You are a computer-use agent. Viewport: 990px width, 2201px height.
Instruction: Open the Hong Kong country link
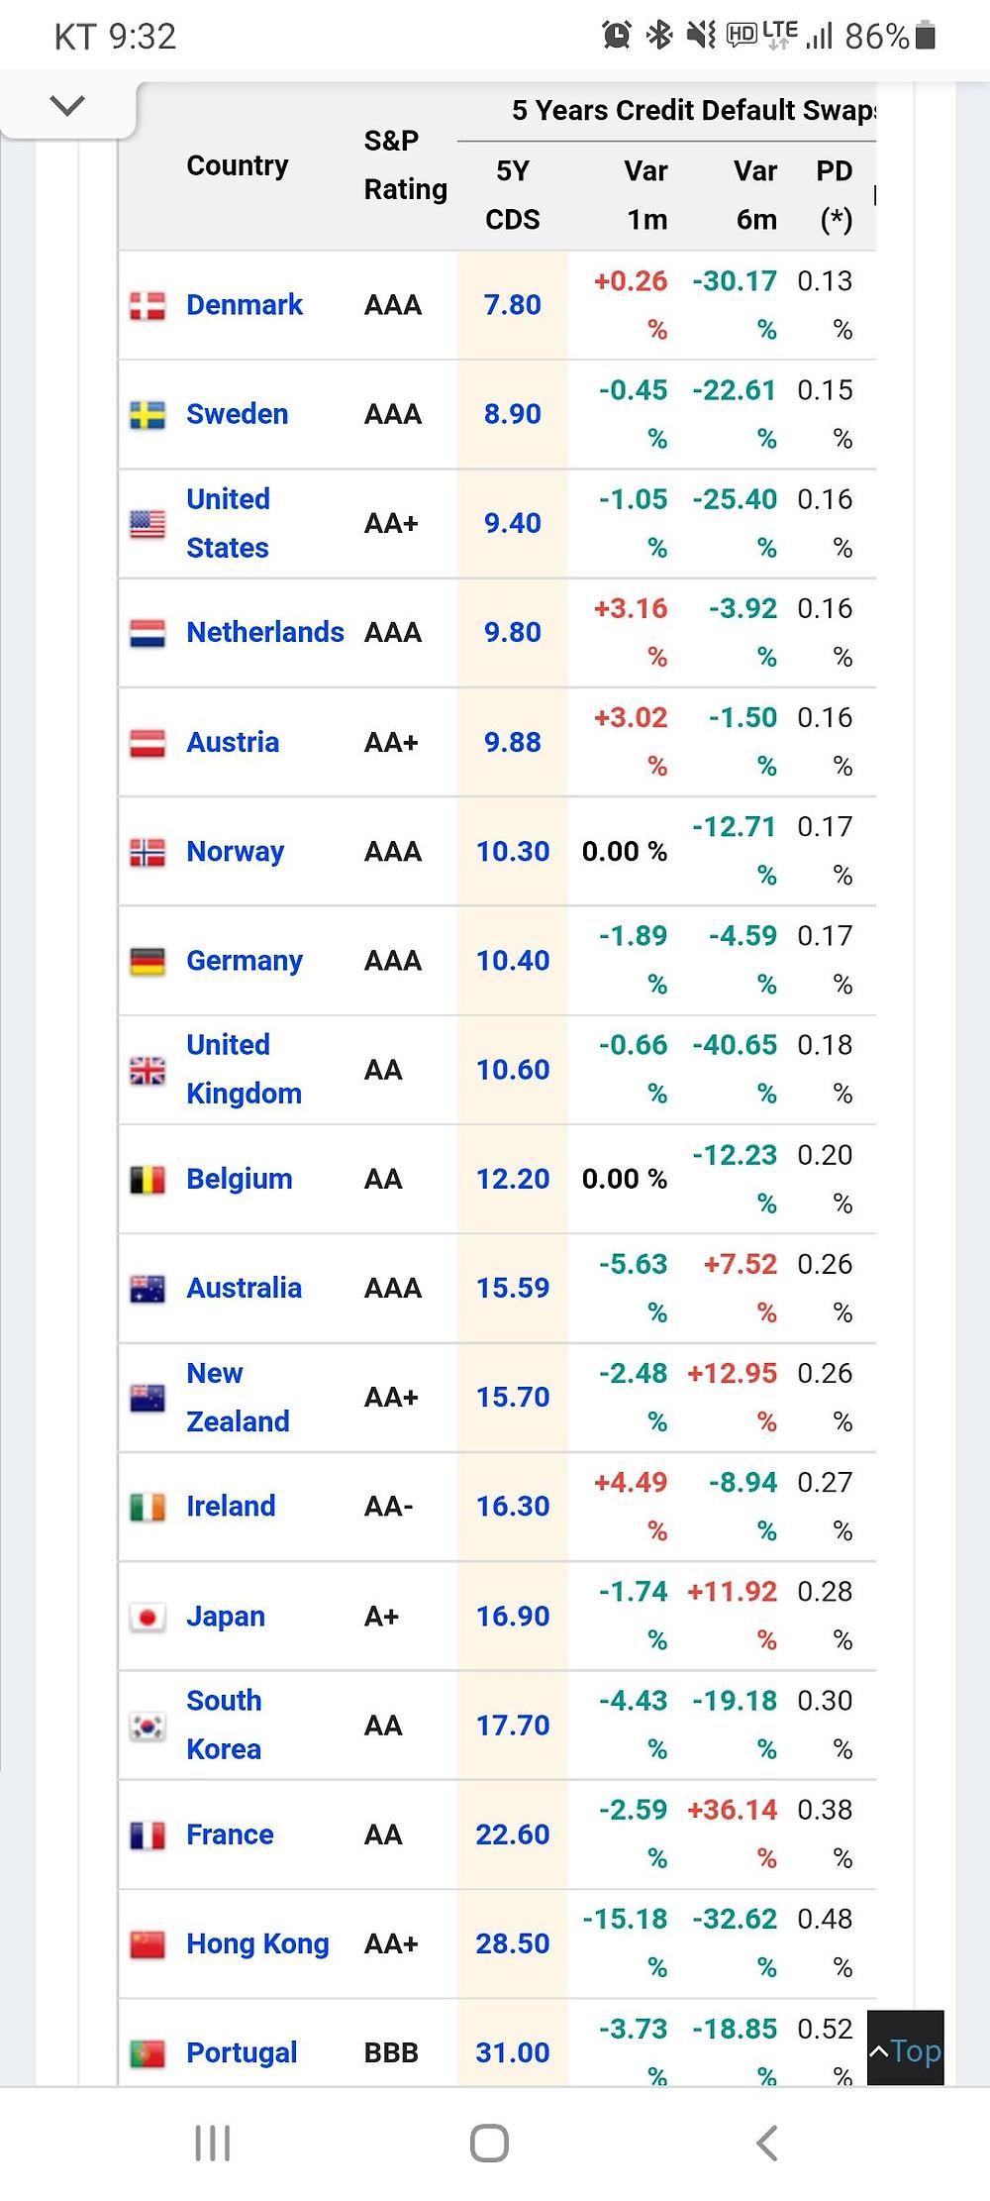pyautogui.click(x=257, y=1943)
